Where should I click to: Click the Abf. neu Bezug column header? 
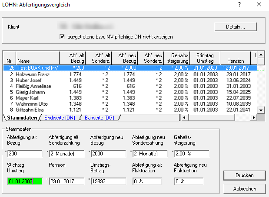(125, 58)
